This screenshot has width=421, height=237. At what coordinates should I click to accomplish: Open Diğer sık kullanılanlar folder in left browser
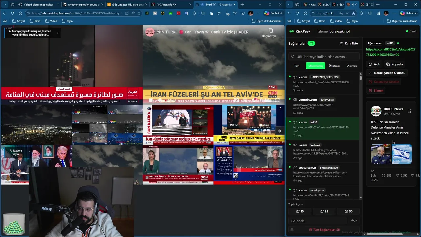tap(266, 21)
